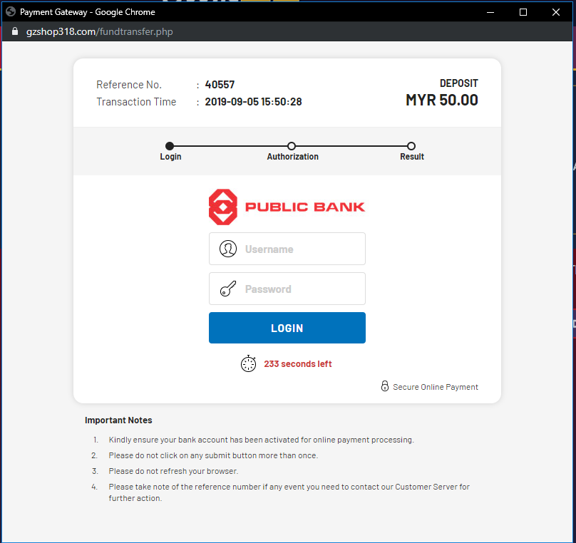This screenshot has width=576, height=543.
Task: Minimize the Payment Gateway window
Action: pyautogui.click(x=490, y=12)
